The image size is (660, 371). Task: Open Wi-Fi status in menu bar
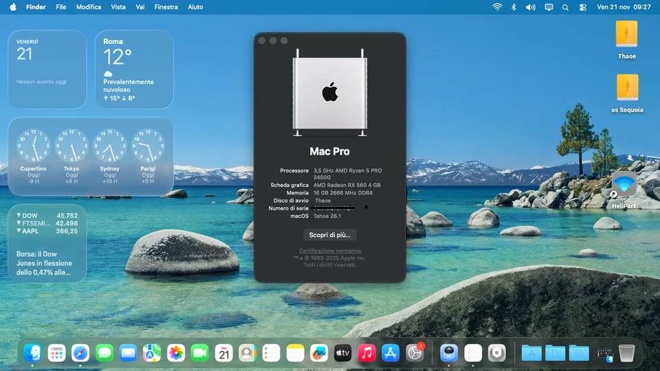(x=497, y=7)
